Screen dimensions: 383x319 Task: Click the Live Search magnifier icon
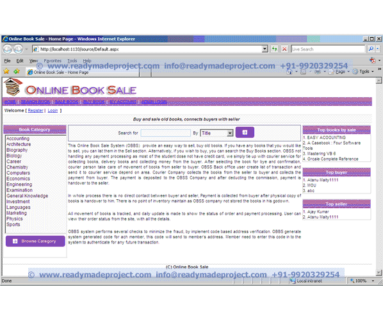point(371,49)
